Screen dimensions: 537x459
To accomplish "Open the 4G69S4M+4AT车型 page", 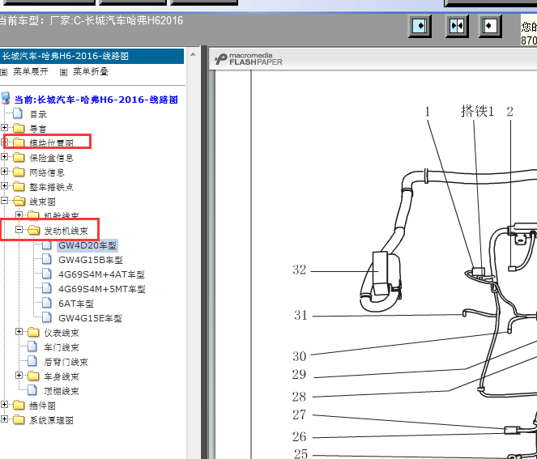I will (101, 274).
